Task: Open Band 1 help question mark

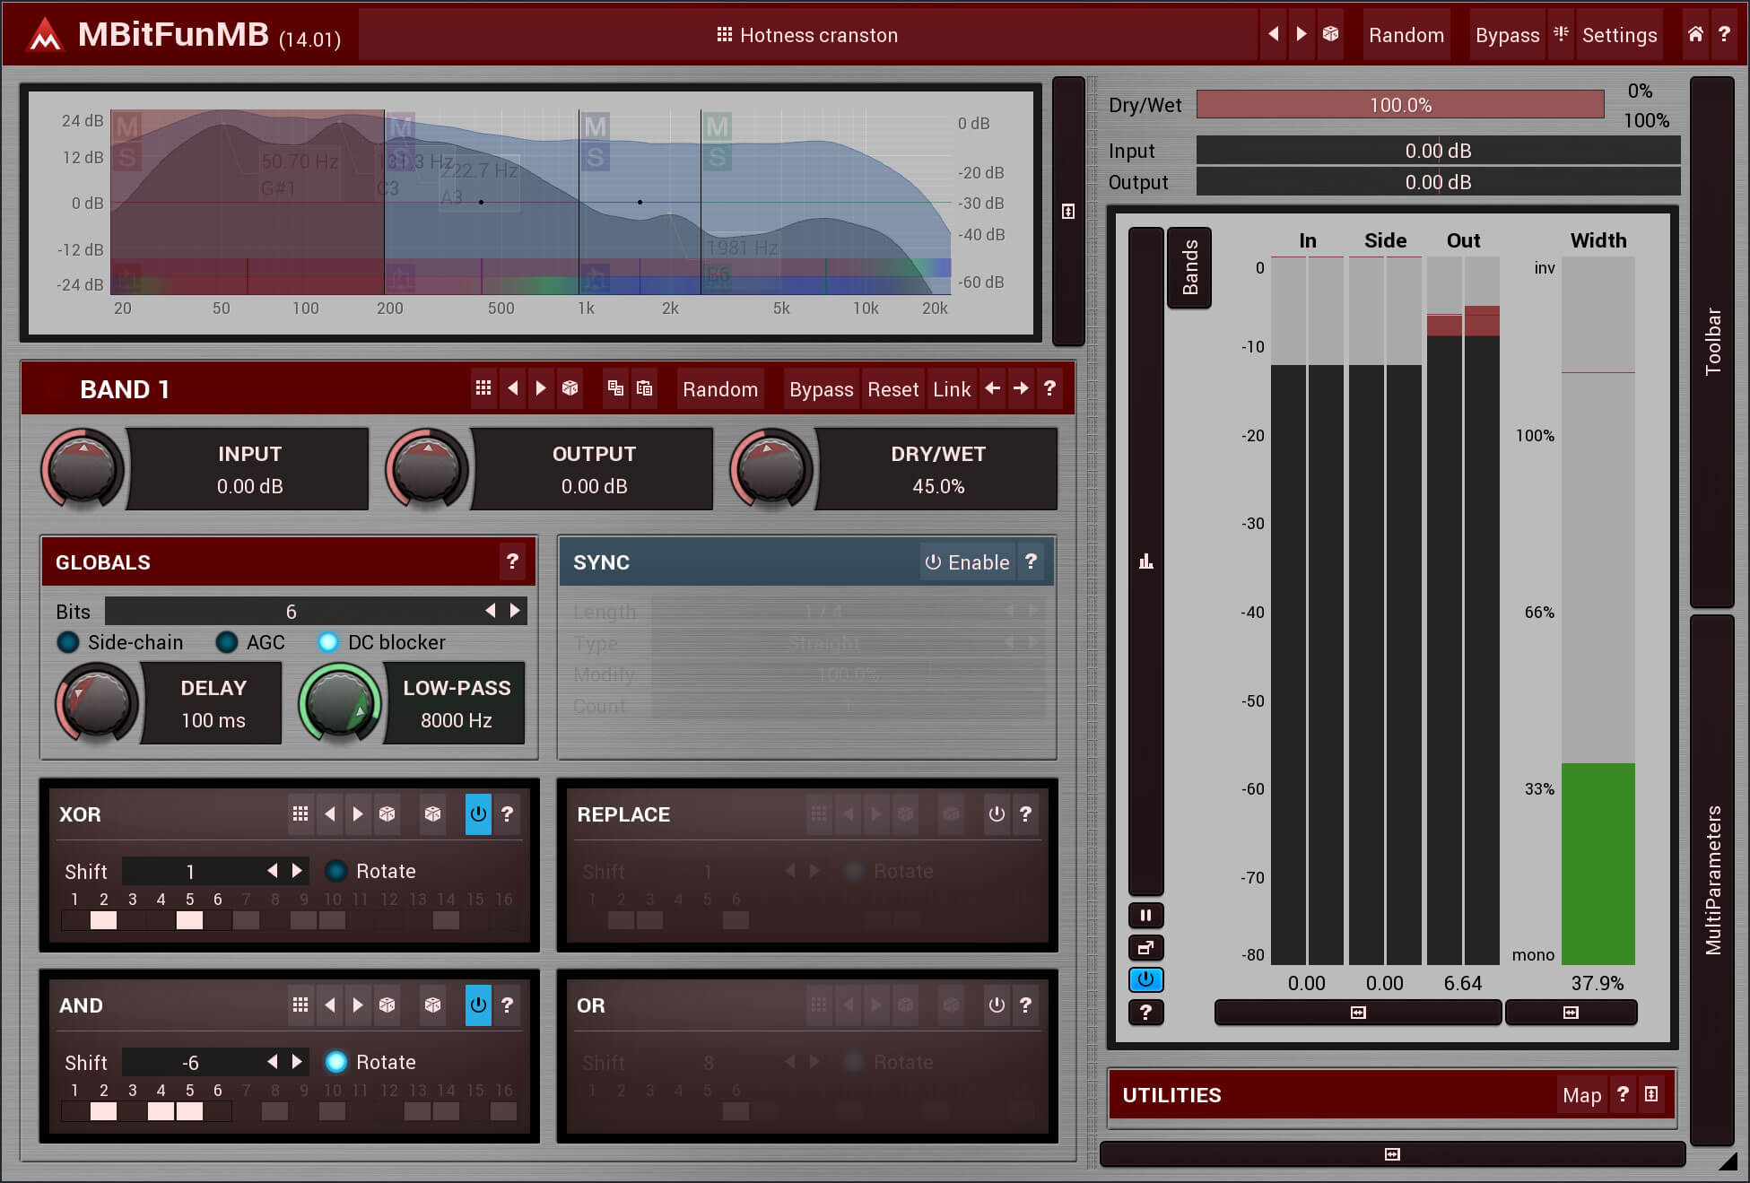Action: click(1049, 388)
